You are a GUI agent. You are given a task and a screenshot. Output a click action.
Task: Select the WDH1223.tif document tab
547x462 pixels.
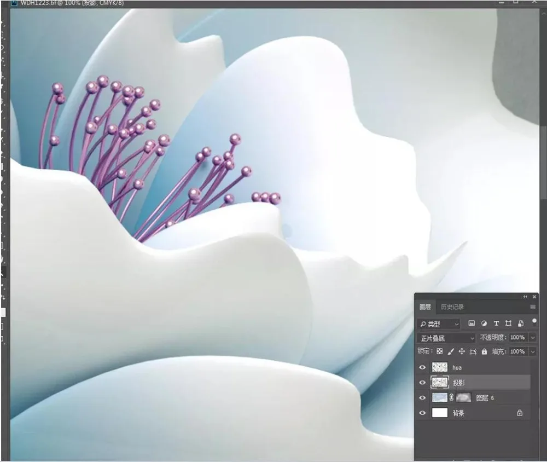tap(72, 3)
